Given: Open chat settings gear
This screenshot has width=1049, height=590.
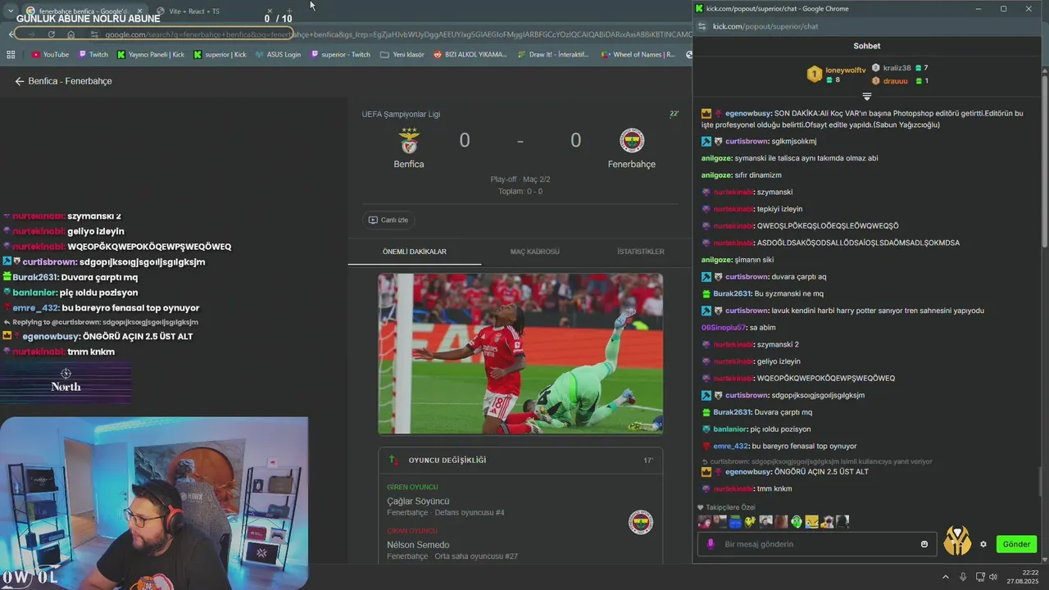Looking at the screenshot, I should point(983,544).
